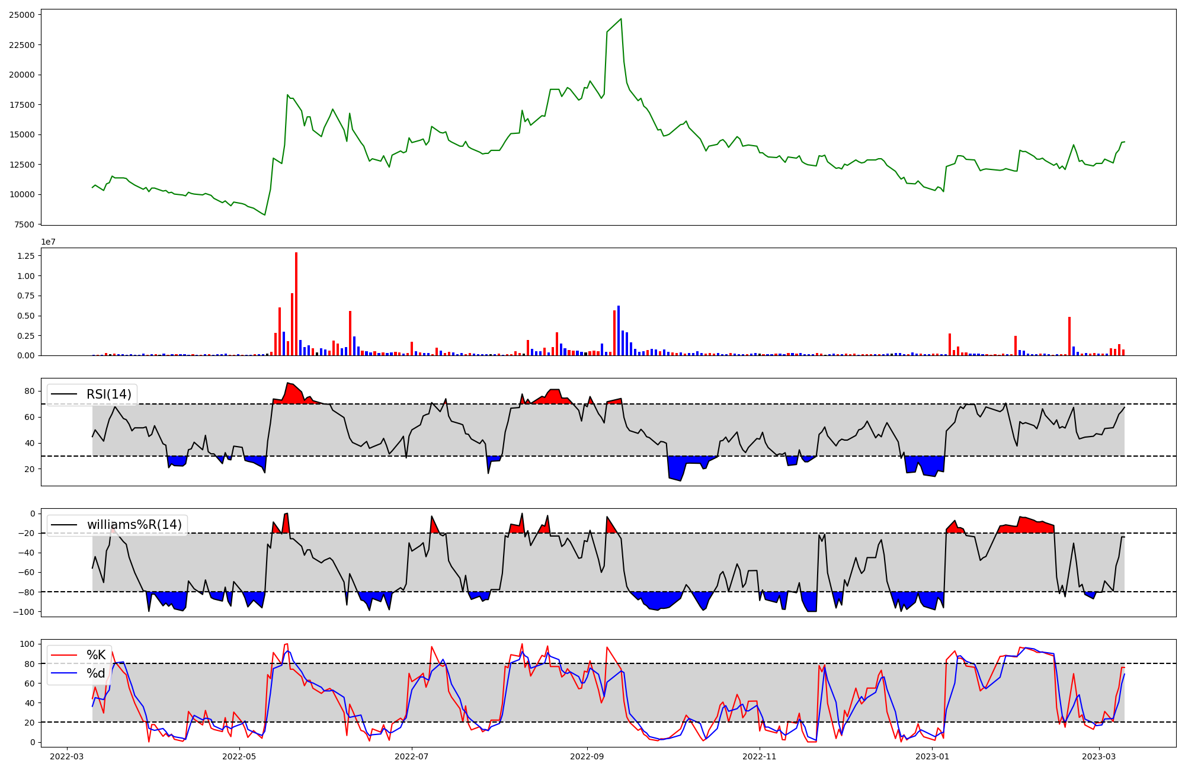
Task: Click the black line sample in RSI legend
Action: pyautogui.click(x=64, y=394)
